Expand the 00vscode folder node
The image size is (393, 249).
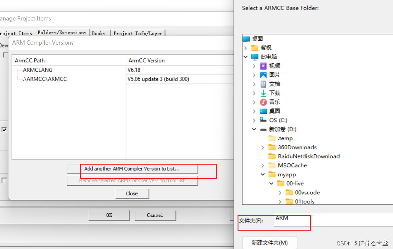pos(280,192)
